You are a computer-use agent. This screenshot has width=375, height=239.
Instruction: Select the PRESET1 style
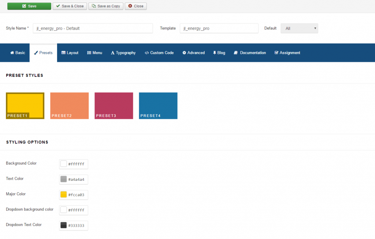click(x=25, y=105)
